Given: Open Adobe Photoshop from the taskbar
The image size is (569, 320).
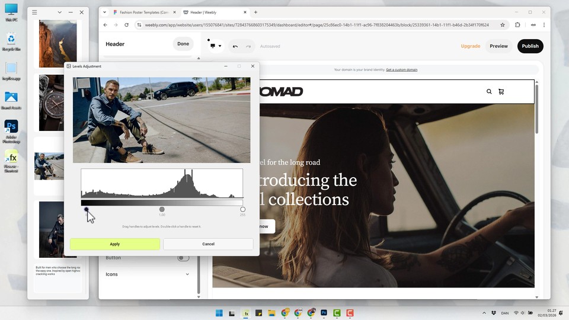Looking at the screenshot, I should (324, 313).
